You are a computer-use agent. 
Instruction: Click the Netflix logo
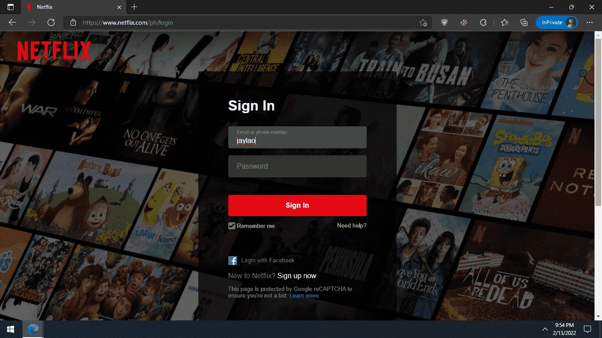coord(54,51)
